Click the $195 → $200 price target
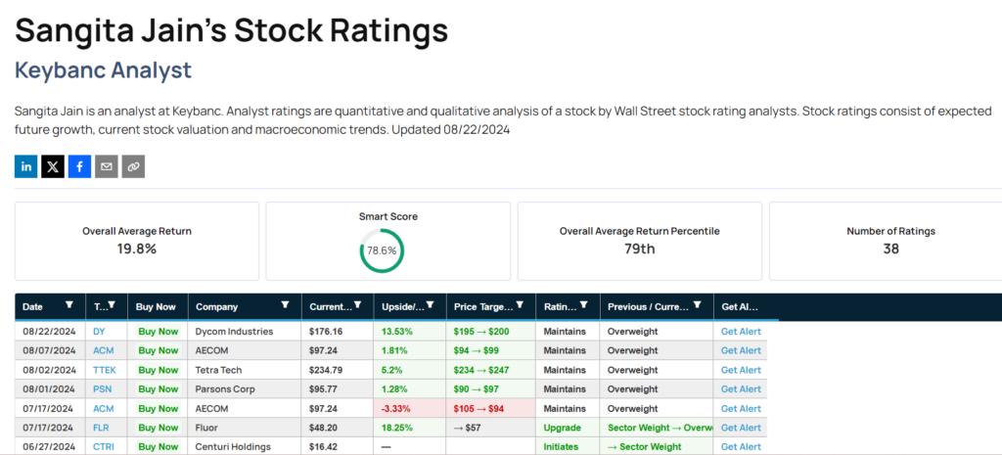Image resolution: width=1002 pixels, height=455 pixels. point(491,332)
